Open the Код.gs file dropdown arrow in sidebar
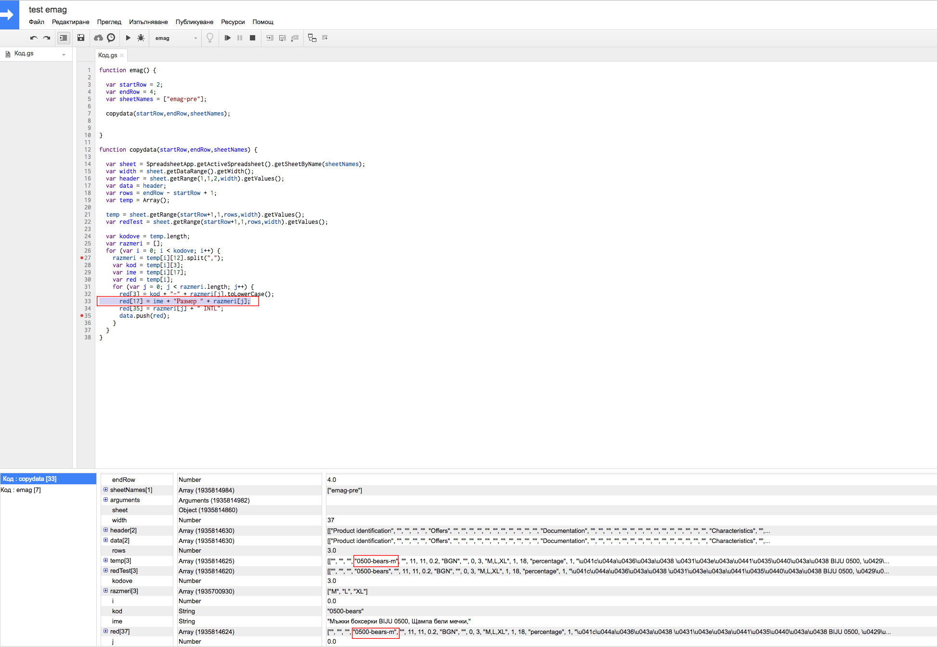This screenshot has height=647, width=937. click(64, 54)
